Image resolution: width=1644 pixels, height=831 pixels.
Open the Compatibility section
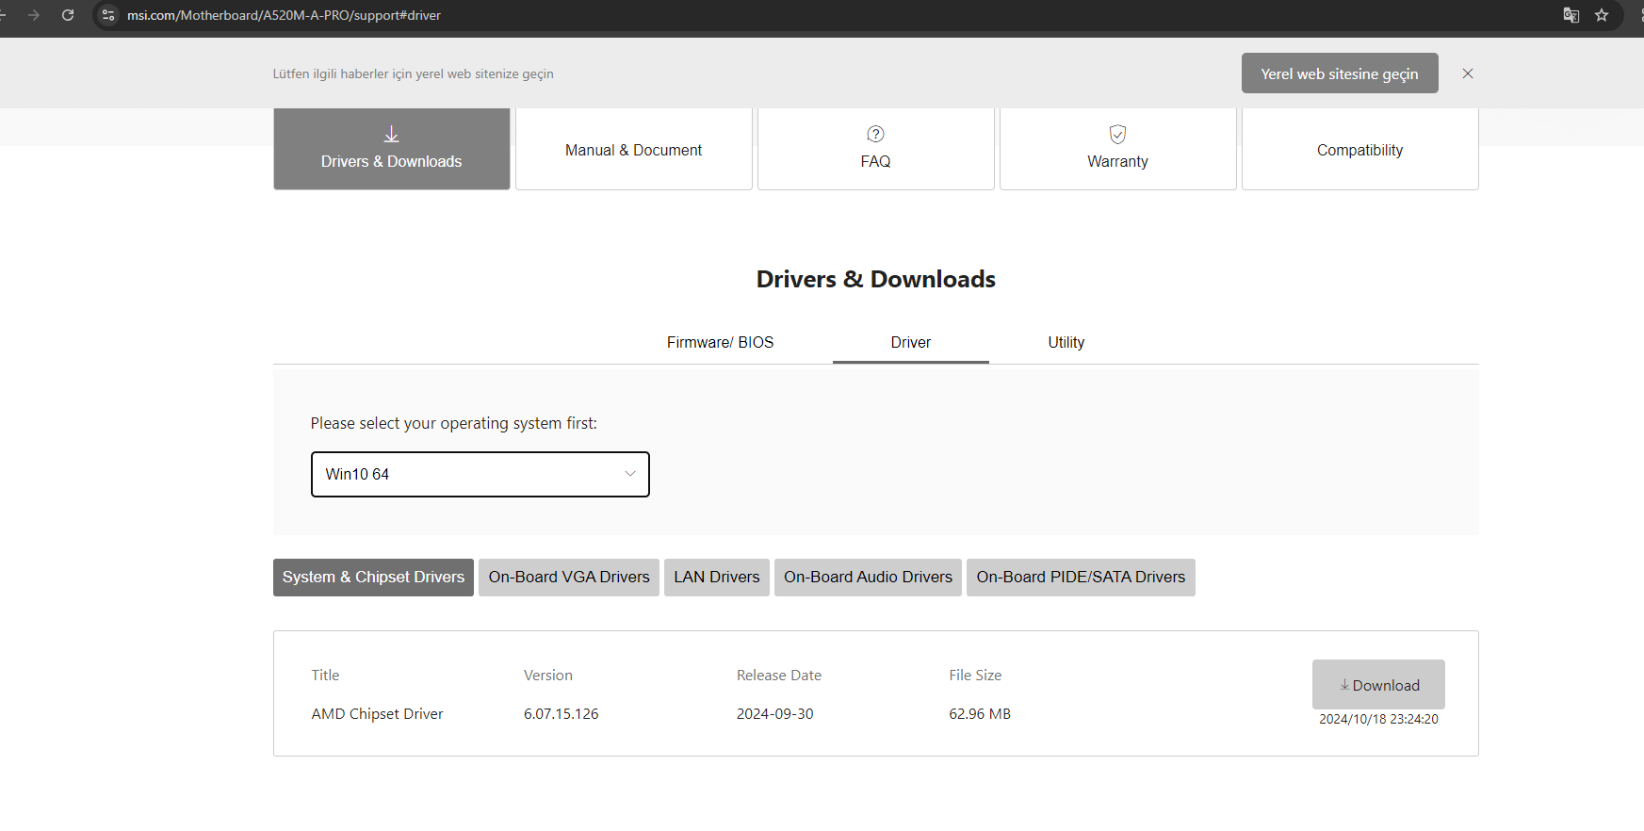(1360, 149)
